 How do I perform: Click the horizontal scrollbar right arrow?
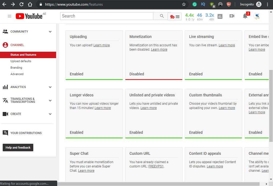266,184
